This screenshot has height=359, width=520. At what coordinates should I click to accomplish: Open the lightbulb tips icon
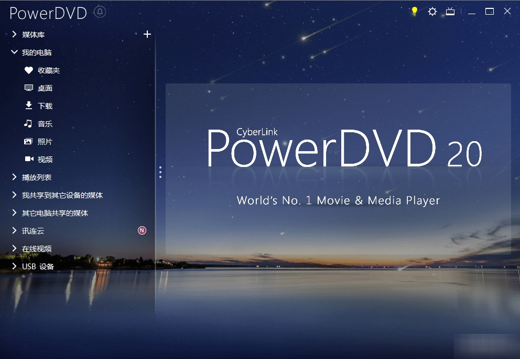point(414,11)
